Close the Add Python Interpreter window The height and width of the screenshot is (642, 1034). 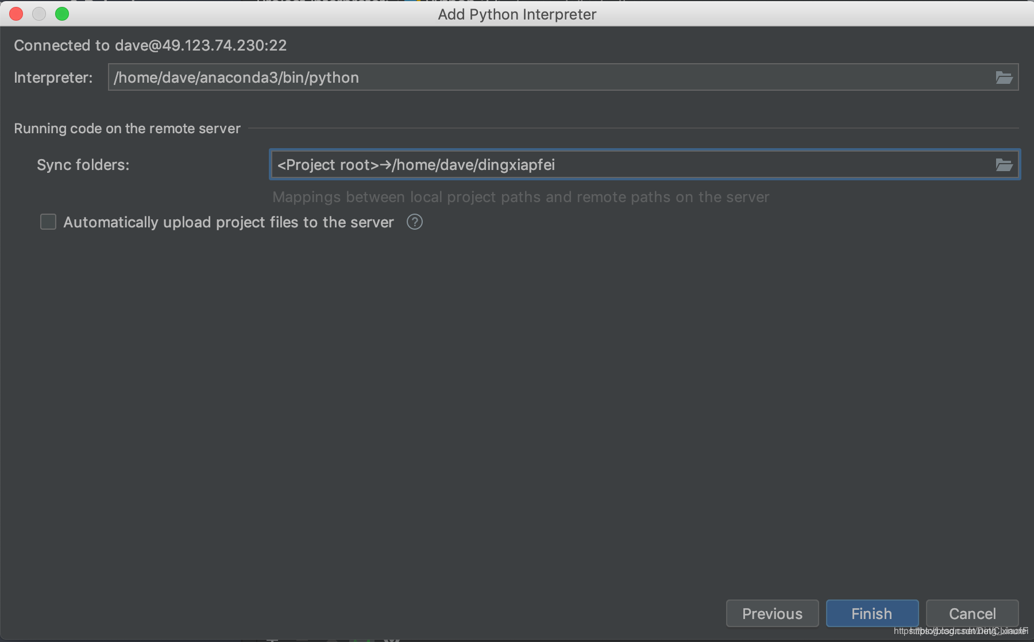coord(16,14)
